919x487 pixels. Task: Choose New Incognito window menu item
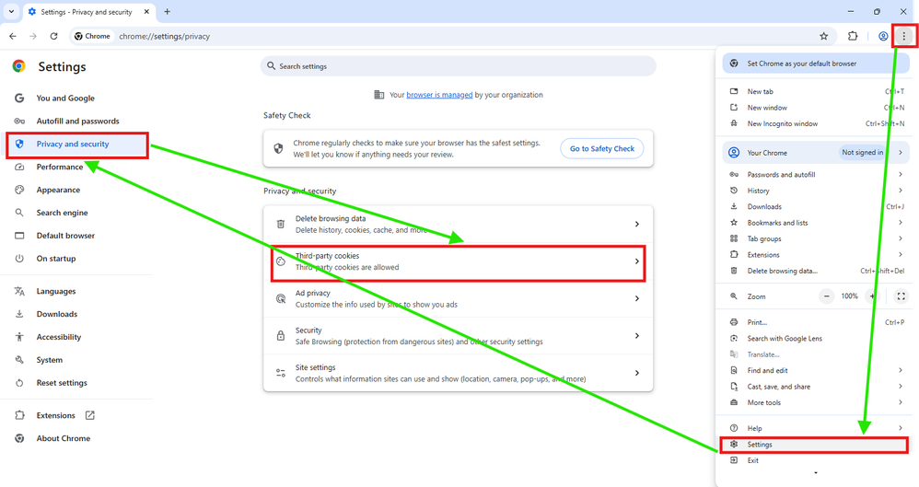(x=816, y=123)
